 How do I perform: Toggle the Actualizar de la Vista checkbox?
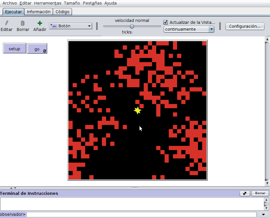coord(166,22)
